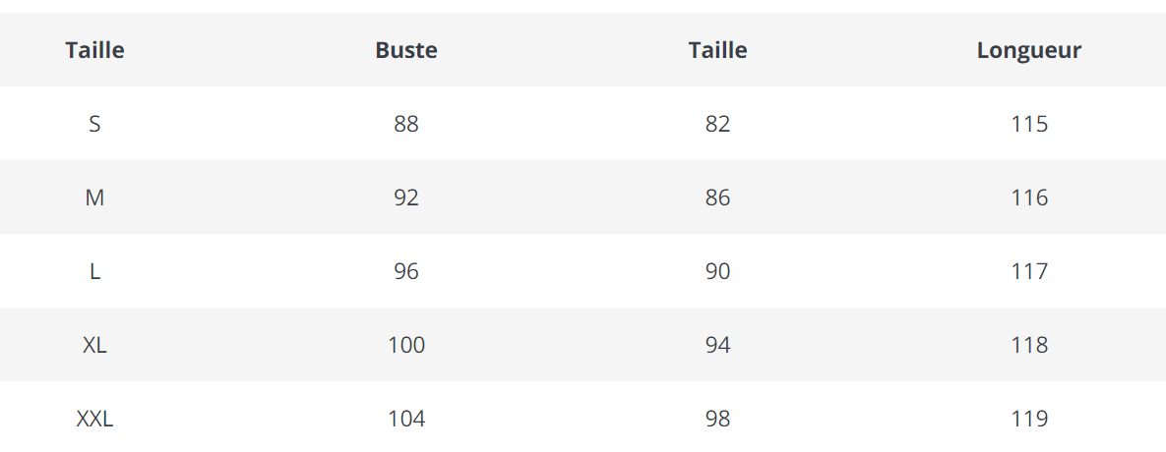The height and width of the screenshot is (452, 1166).
Task: Click length value 117
Action: pyautogui.click(x=1029, y=271)
